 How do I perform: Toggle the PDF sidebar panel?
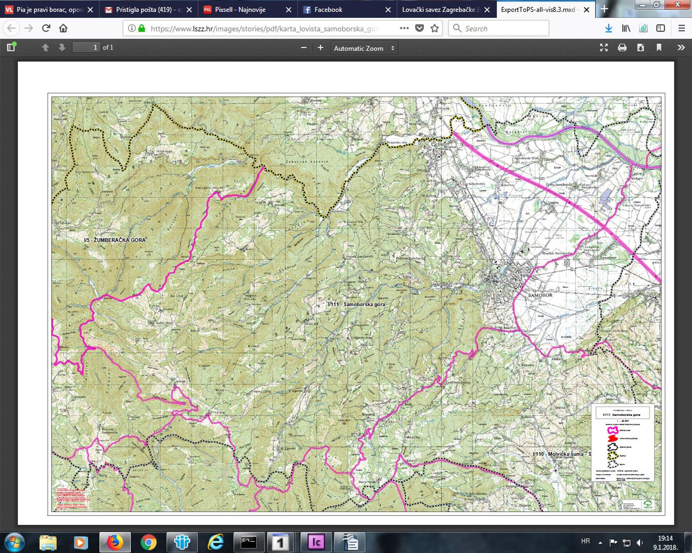click(x=11, y=48)
